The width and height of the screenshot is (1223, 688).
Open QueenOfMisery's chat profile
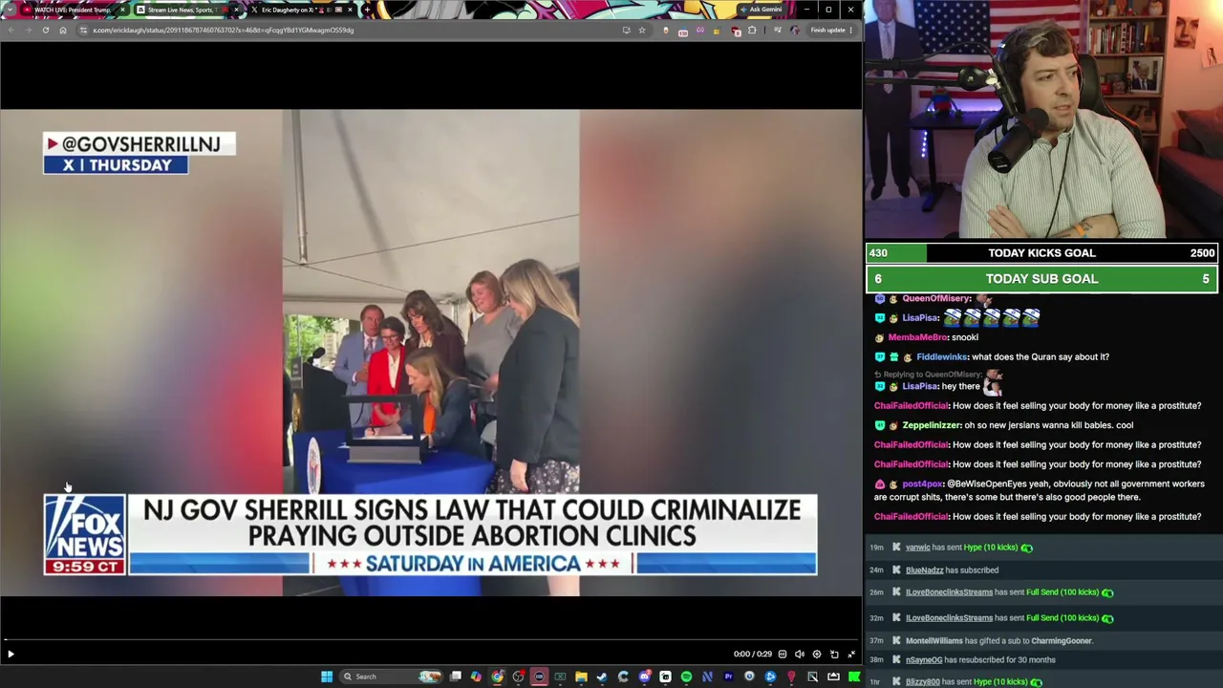[x=936, y=298]
